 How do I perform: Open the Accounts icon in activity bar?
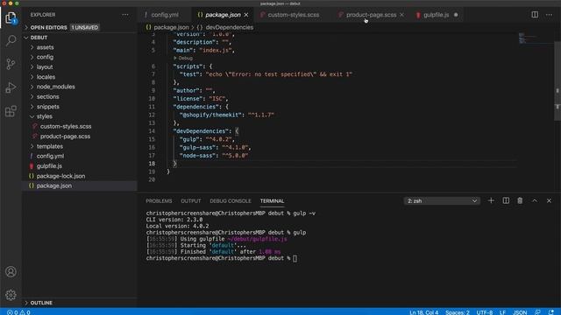point(11,272)
